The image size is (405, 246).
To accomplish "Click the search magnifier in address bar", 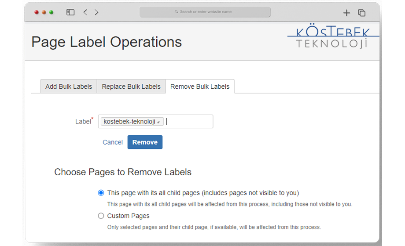I will pyautogui.click(x=177, y=11).
